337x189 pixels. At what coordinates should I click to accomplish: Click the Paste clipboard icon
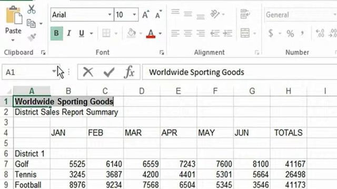click(14, 15)
